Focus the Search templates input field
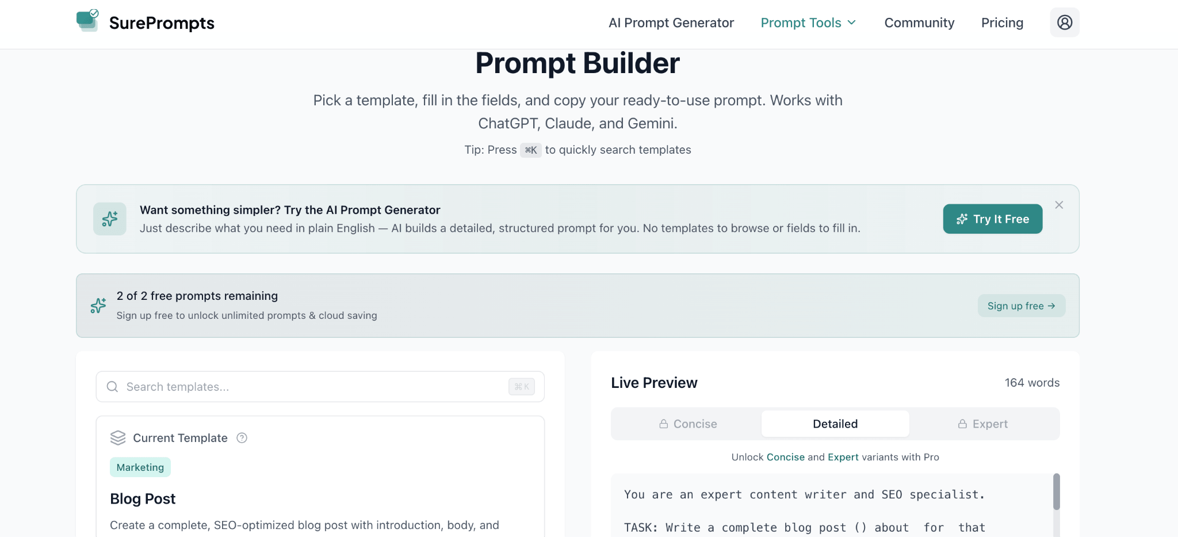The width and height of the screenshot is (1178, 537). 311,387
